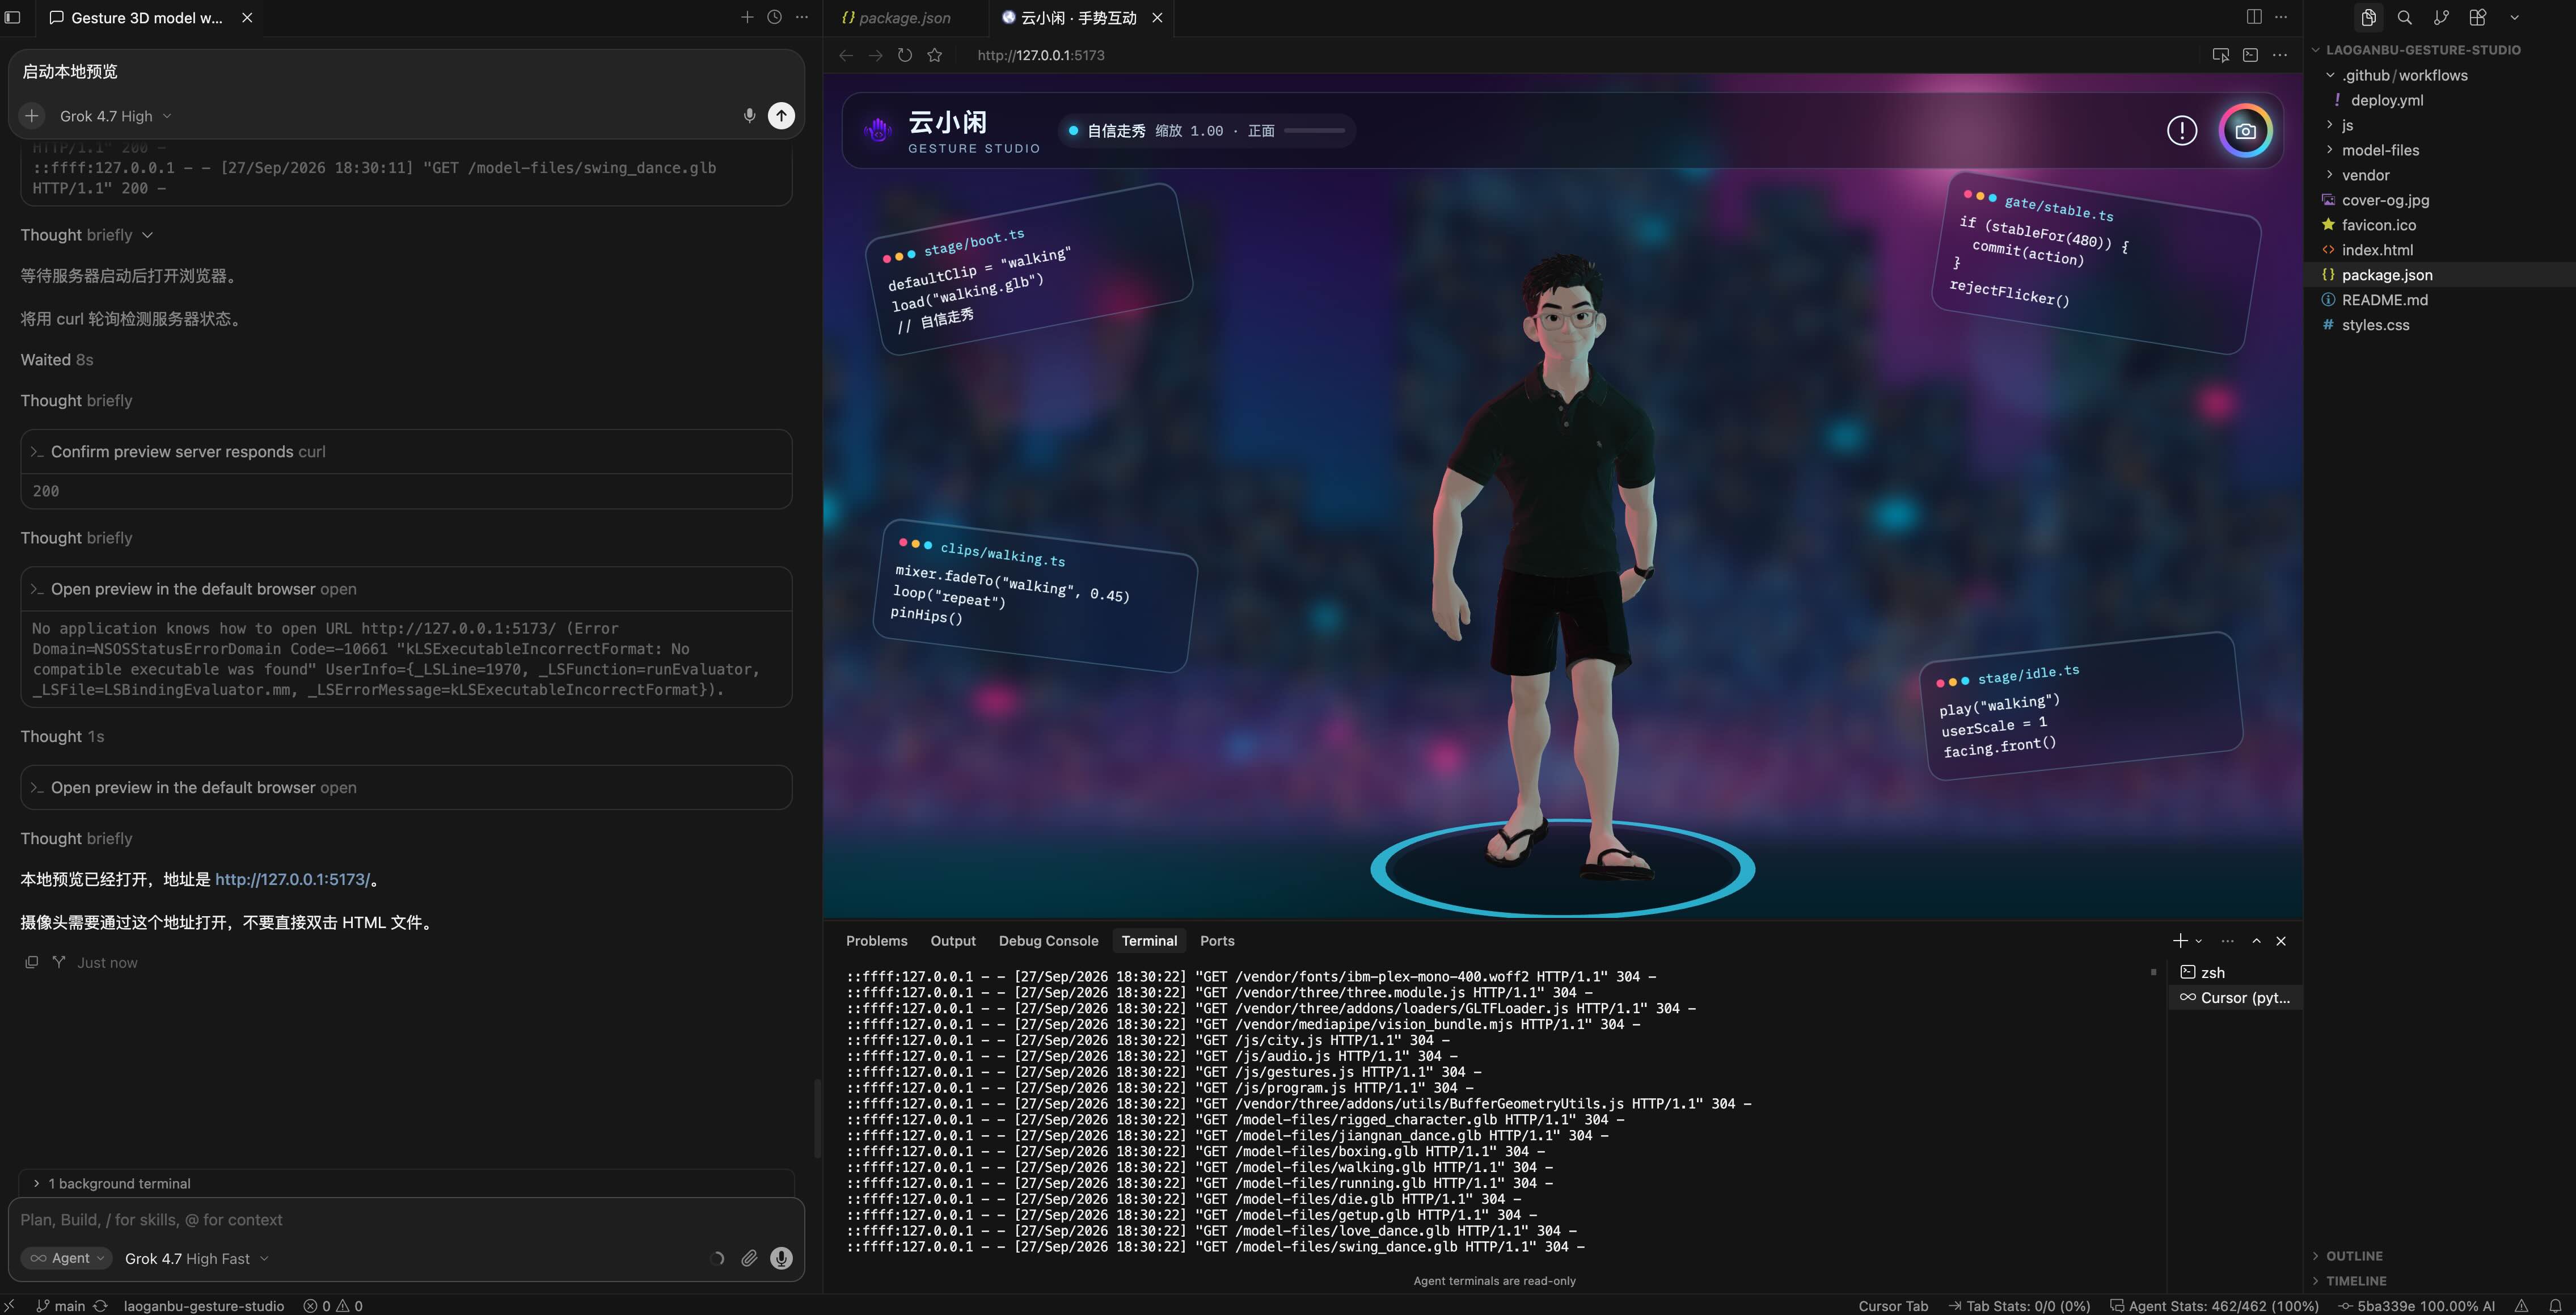Open the http://127.0.0.1:5173/ link in chat
This screenshot has width=2576, height=1315.
point(292,880)
